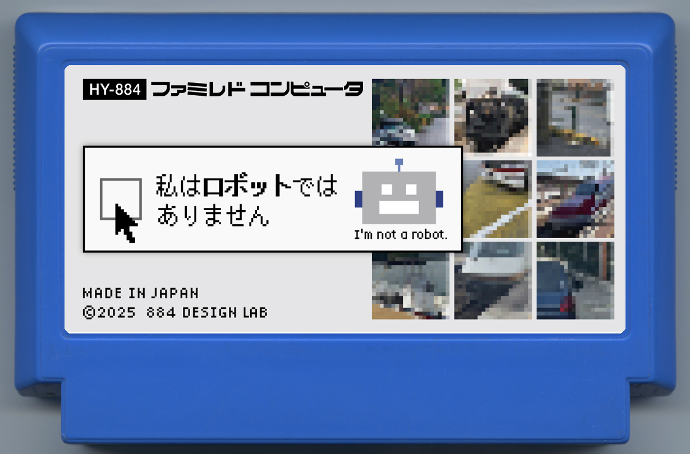
Task: Click the robot's right blue ear
Action: click(x=439, y=198)
